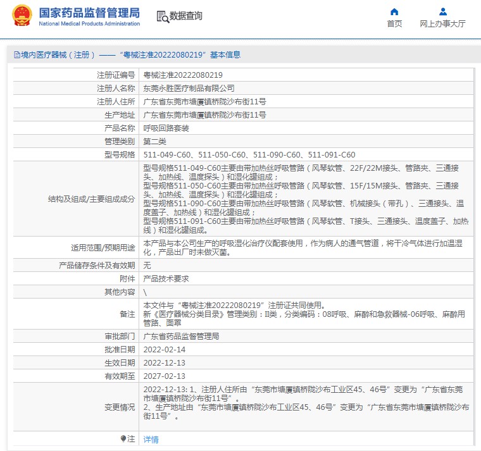The height and width of the screenshot is (451, 481).
Task: Open 网上办事大厅 online service hall
Action: (x=442, y=23)
